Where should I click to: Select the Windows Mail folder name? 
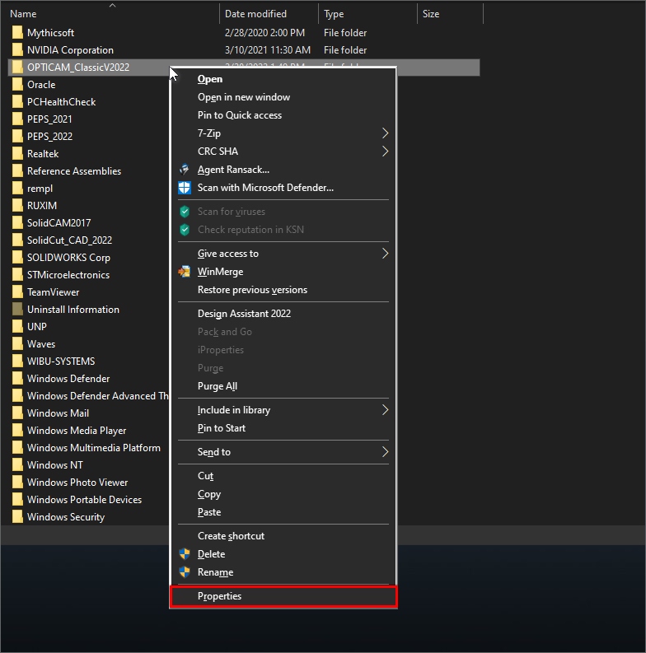[58, 413]
